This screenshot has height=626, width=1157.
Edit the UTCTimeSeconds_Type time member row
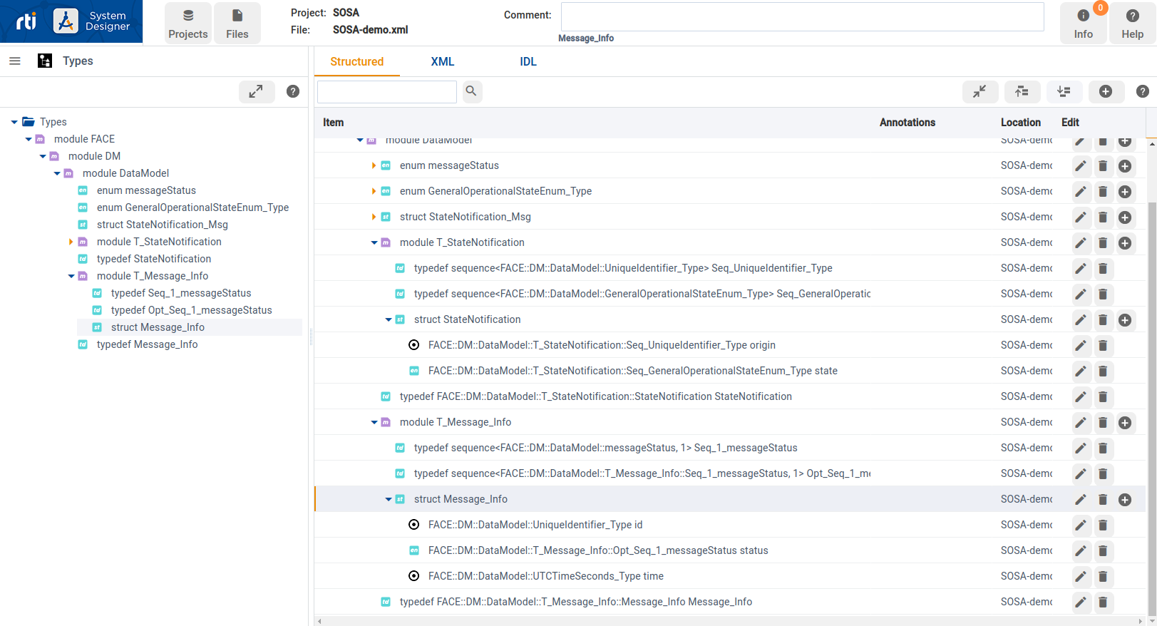[1081, 577]
